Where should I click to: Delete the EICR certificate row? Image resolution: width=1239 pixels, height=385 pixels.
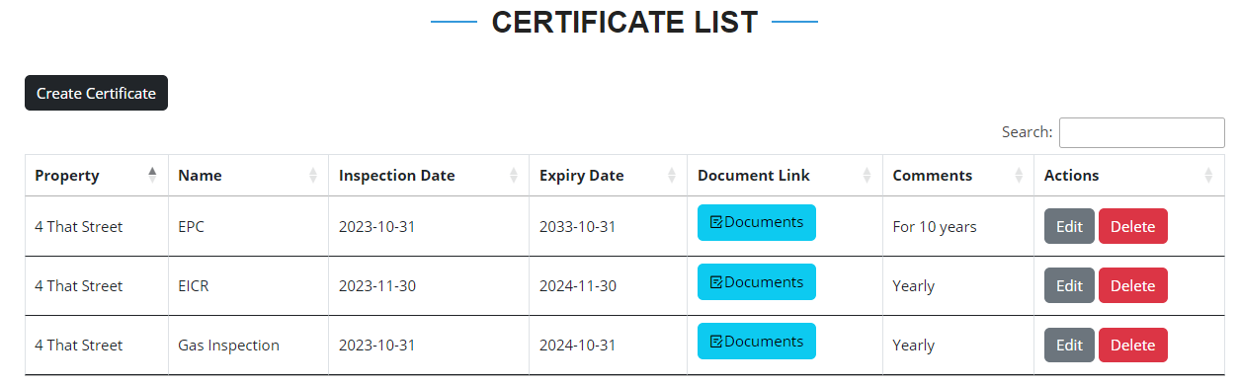1133,285
